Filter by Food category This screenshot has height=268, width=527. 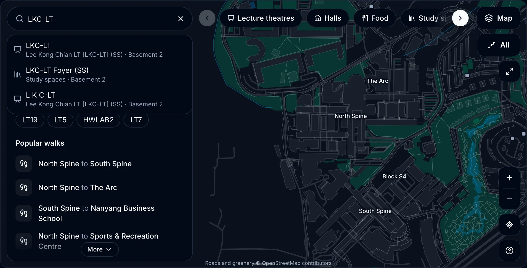375,18
